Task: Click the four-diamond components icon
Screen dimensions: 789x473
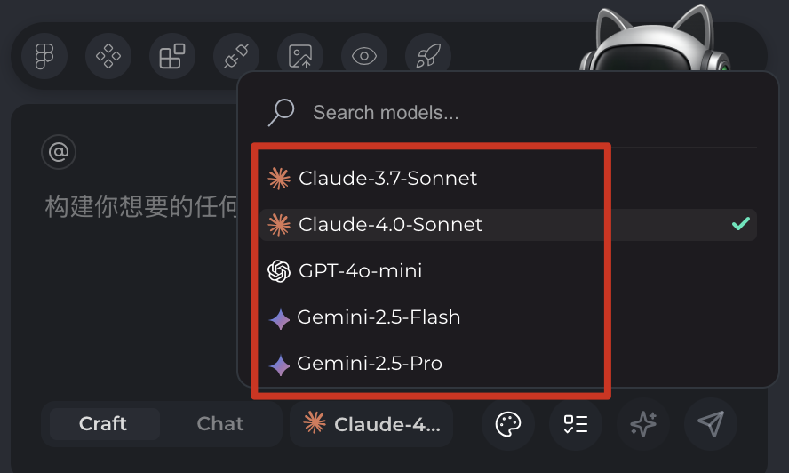Action: 108,57
